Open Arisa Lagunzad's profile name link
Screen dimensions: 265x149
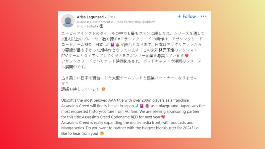tap(90, 17)
